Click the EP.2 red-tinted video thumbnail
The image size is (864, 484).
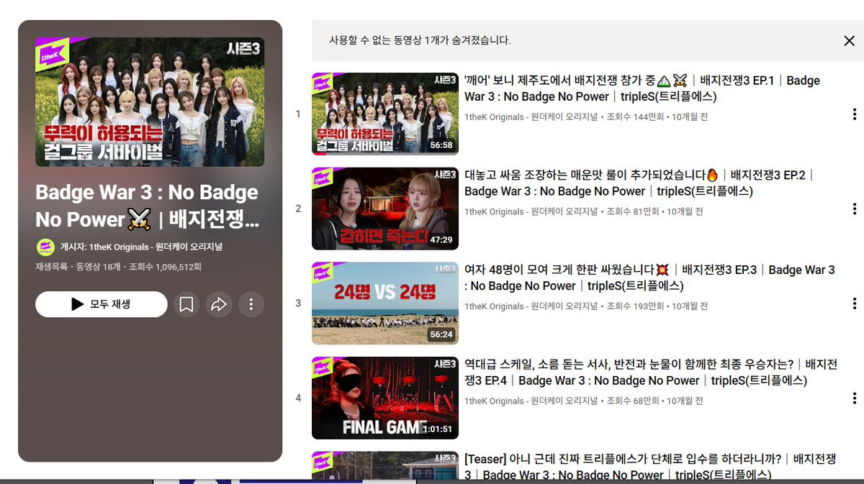384,208
